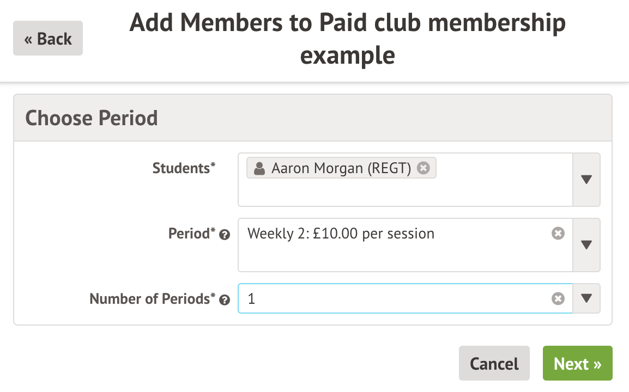Open the Period dropdown arrow

[586, 245]
